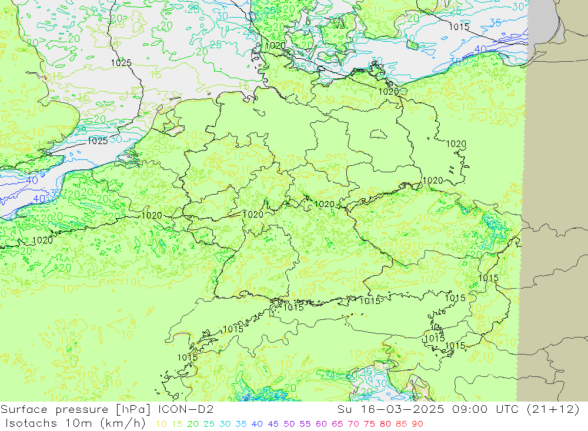Select the red 80 value in isotach legend
This screenshot has width=588, height=431.
(x=385, y=424)
